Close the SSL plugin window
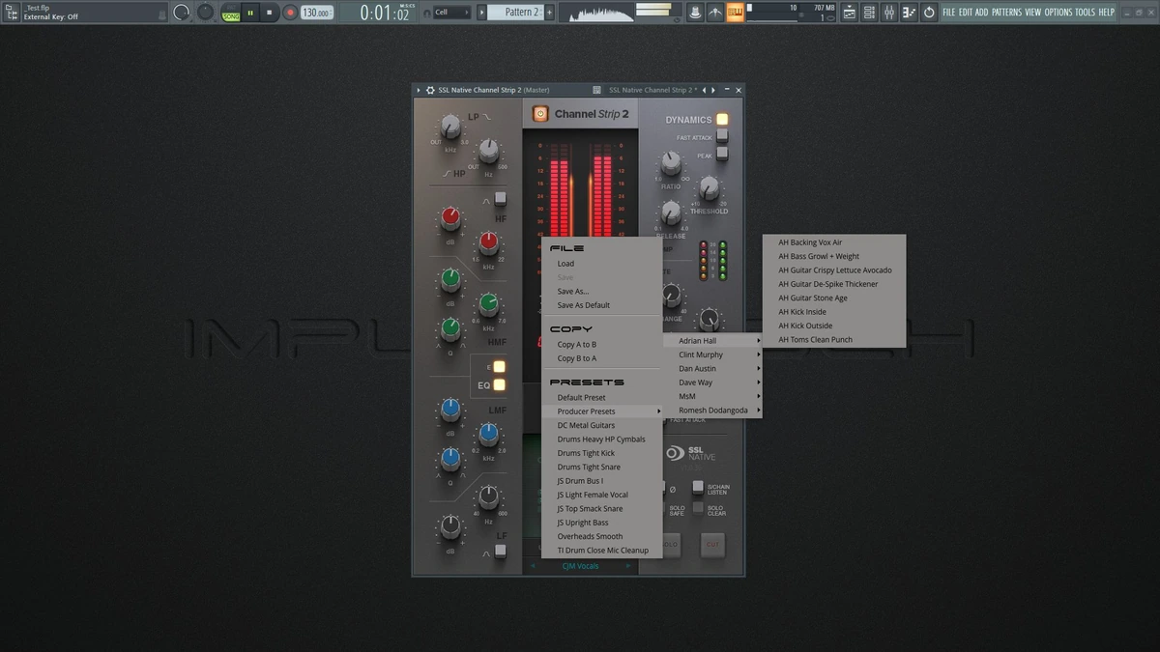Image resolution: width=1160 pixels, height=652 pixels. 739,90
